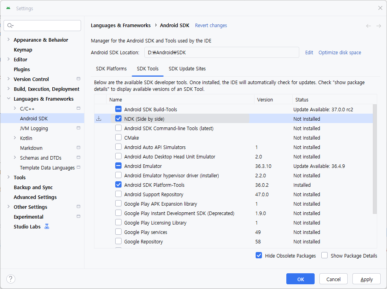Viewport: 387px width, 289px height.
Task: Check the CMake checkbox
Action: (x=118, y=137)
